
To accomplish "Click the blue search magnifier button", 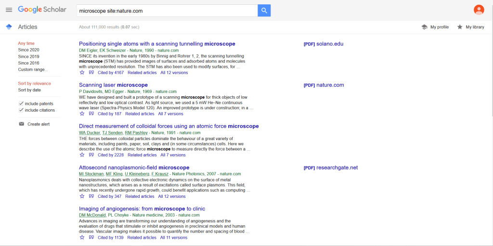I will coord(264,10).
